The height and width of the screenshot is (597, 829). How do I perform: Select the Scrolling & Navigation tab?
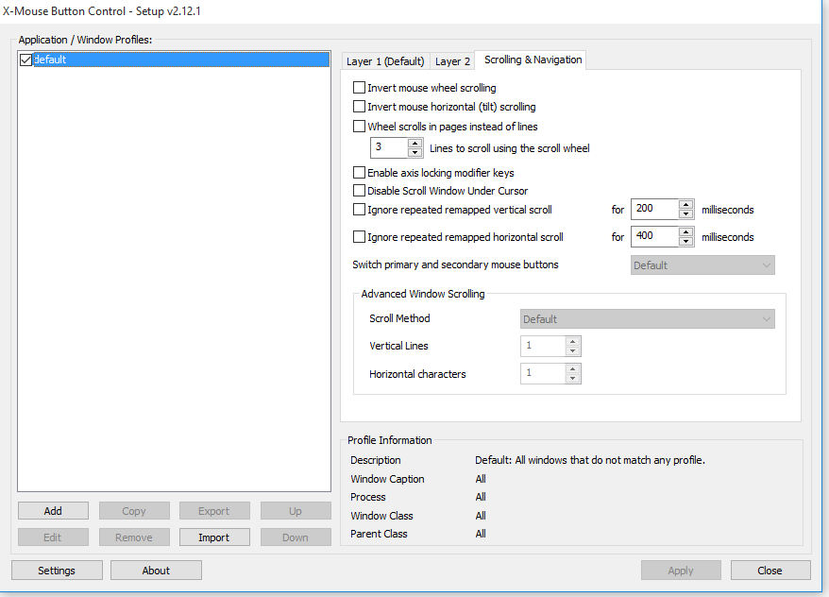coord(533,60)
